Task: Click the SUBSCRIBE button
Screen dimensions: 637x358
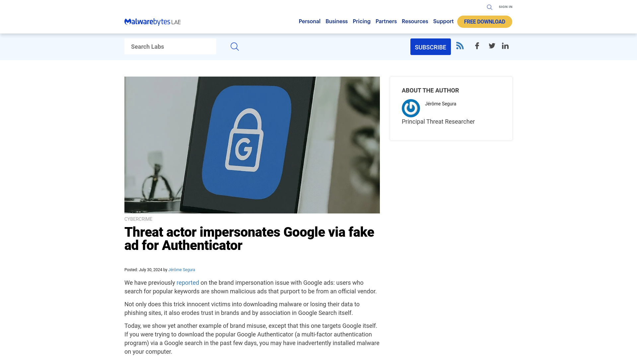Action: (430, 46)
